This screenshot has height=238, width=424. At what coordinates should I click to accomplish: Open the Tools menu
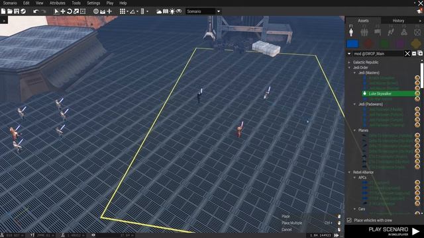pyautogui.click(x=76, y=3)
